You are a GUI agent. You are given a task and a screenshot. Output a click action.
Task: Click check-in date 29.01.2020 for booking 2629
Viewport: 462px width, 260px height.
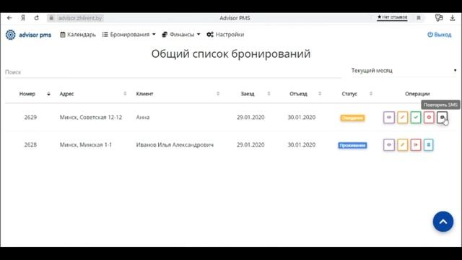click(x=250, y=117)
